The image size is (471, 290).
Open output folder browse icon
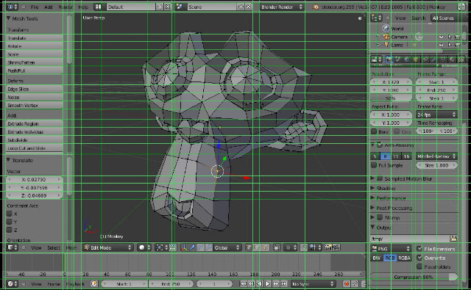click(x=453, y=239)
